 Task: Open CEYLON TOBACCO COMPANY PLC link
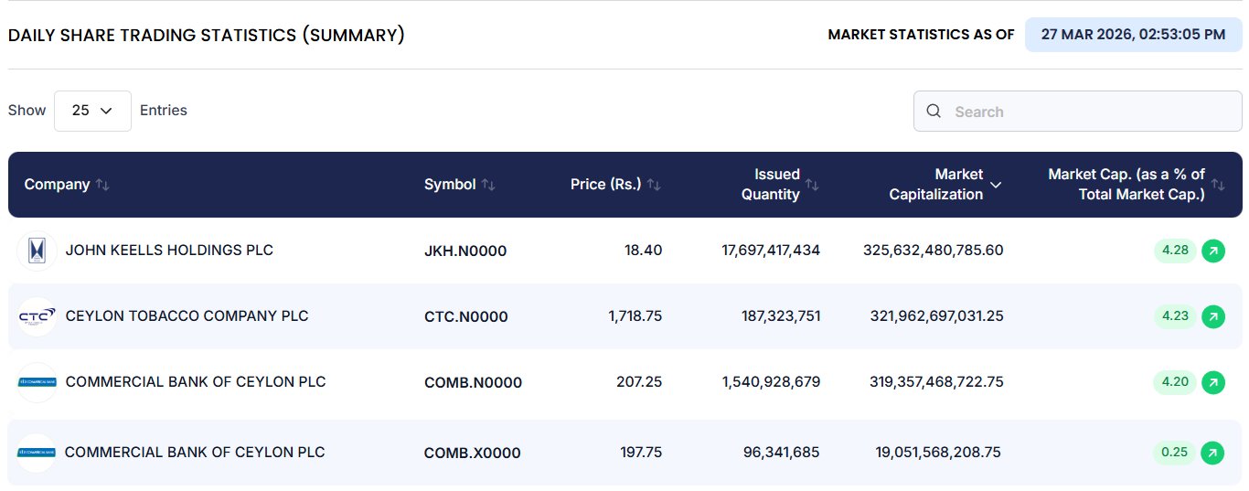tap(187, 316)
